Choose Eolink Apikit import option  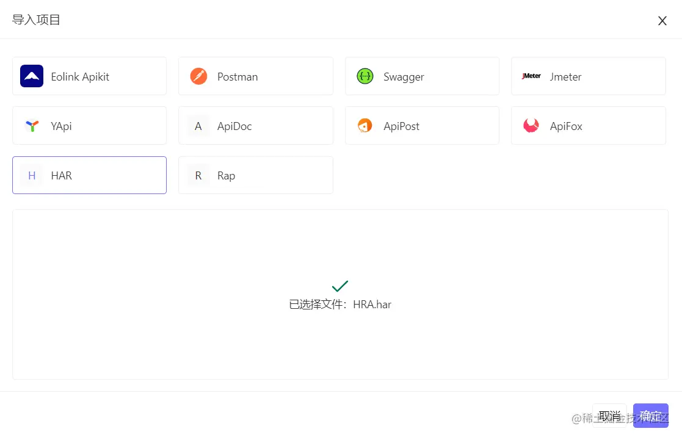(x=89, y=76)
